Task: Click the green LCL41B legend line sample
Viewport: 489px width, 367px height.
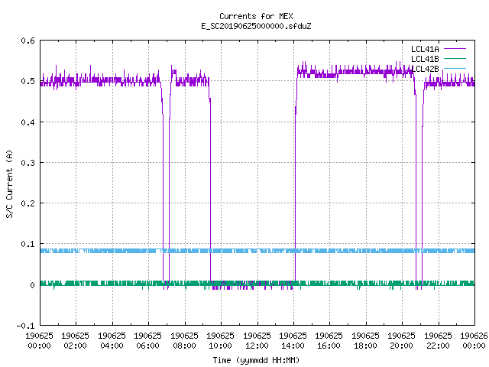Action: (455, 58)
